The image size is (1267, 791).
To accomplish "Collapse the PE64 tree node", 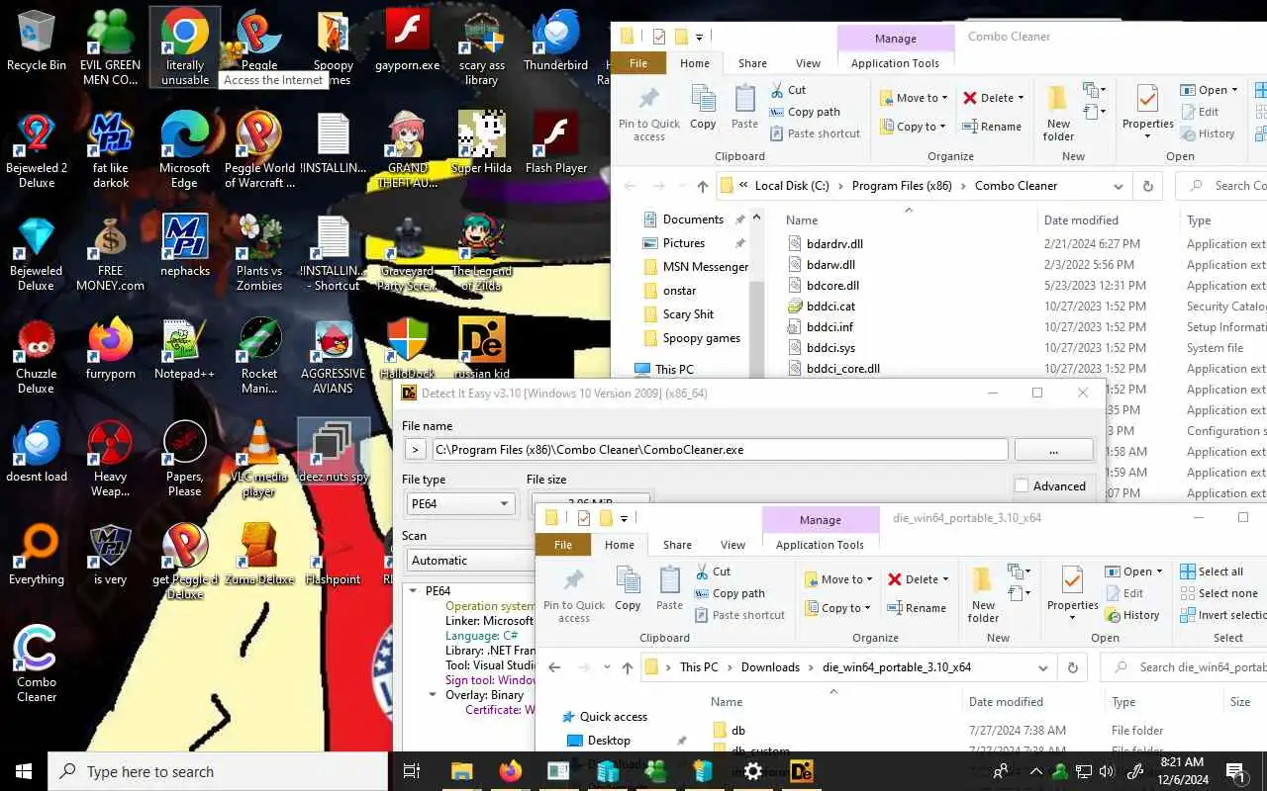I will (x=413, y=591).
